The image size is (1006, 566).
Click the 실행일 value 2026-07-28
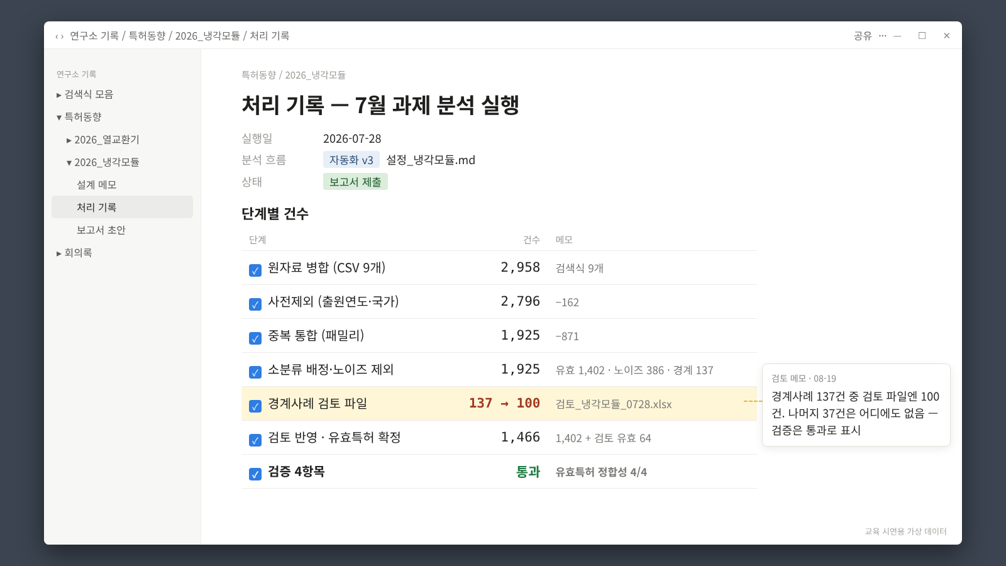click(352, 138)
